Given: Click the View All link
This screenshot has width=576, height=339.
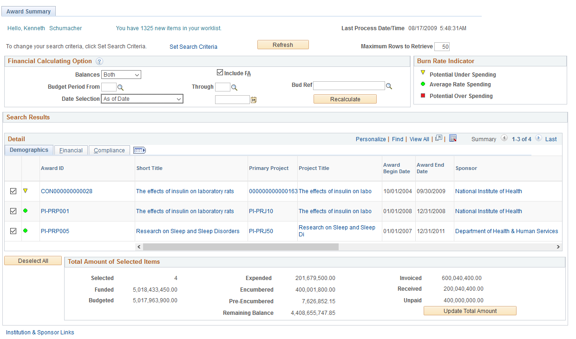Looking at the screenshot, I should [x=419, y=139].
